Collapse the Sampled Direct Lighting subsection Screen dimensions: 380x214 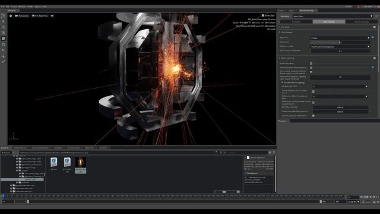point(282,83)
